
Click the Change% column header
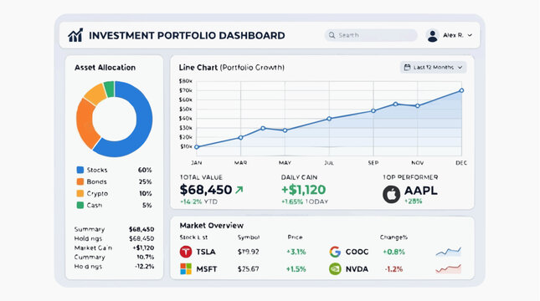(393, 237)
